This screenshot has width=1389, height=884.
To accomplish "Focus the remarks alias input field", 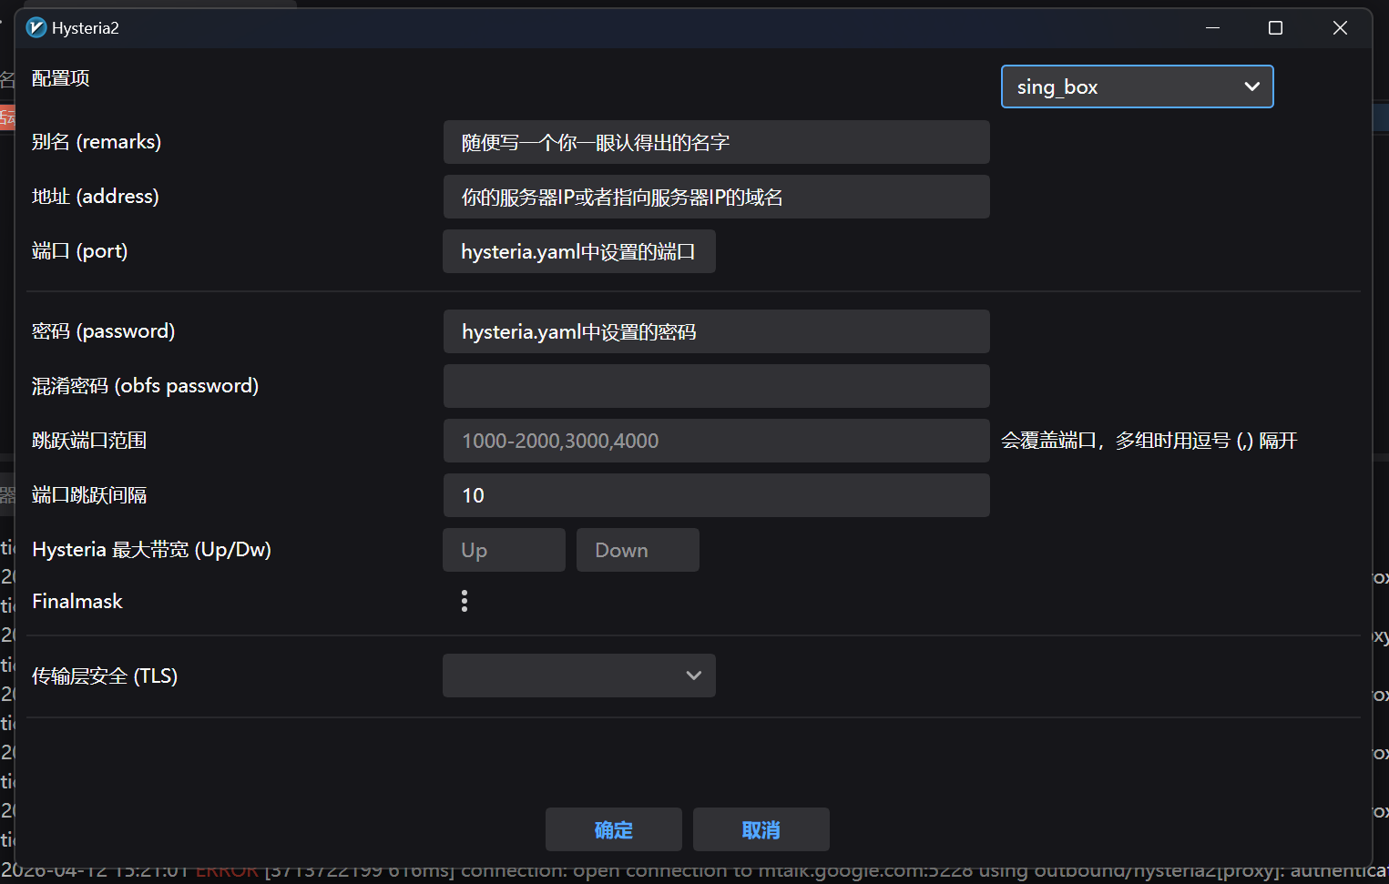I will pos(716,142).
